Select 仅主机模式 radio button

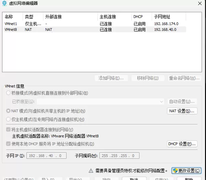(x=9, y=120)
